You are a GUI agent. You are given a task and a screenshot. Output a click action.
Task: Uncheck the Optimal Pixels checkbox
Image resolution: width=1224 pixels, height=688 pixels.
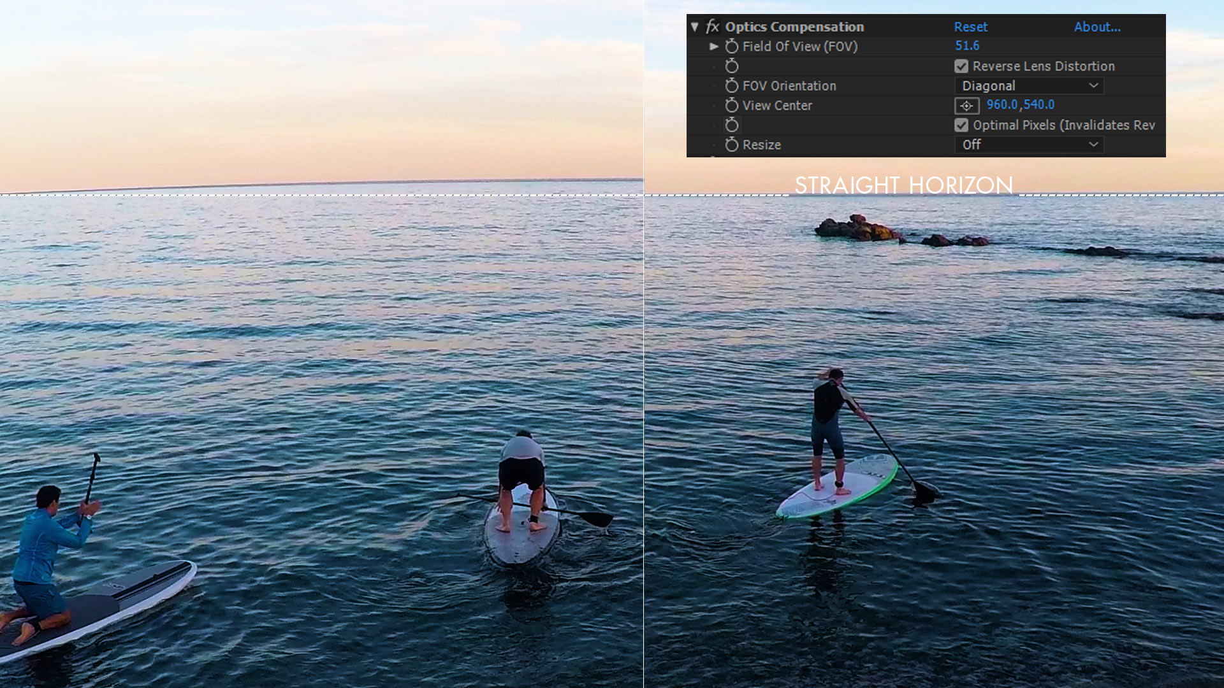(x=961, y=125)
